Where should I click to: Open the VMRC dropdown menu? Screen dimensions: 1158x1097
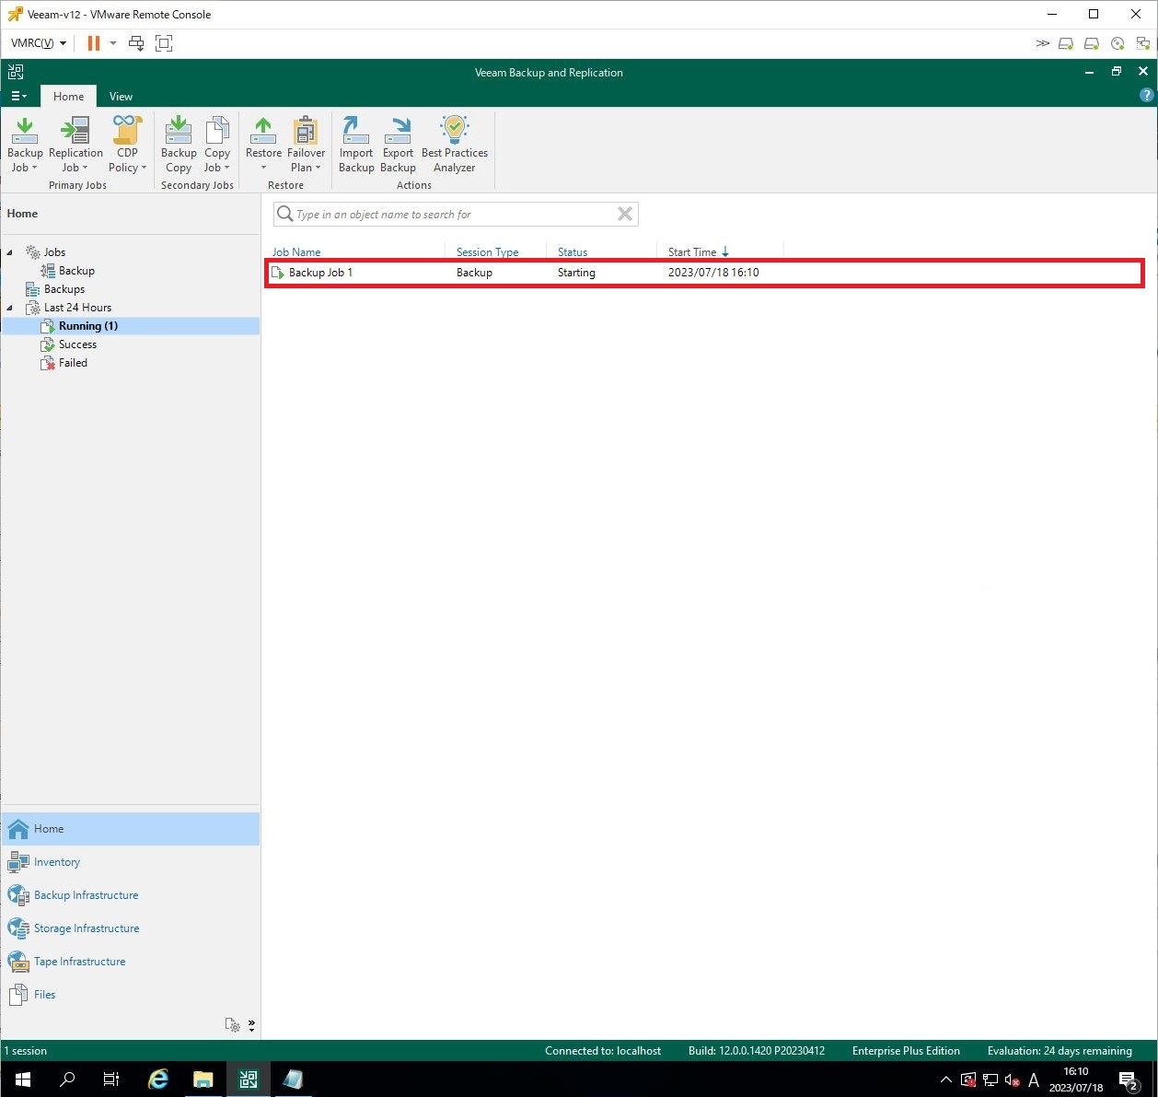(38, 43)
